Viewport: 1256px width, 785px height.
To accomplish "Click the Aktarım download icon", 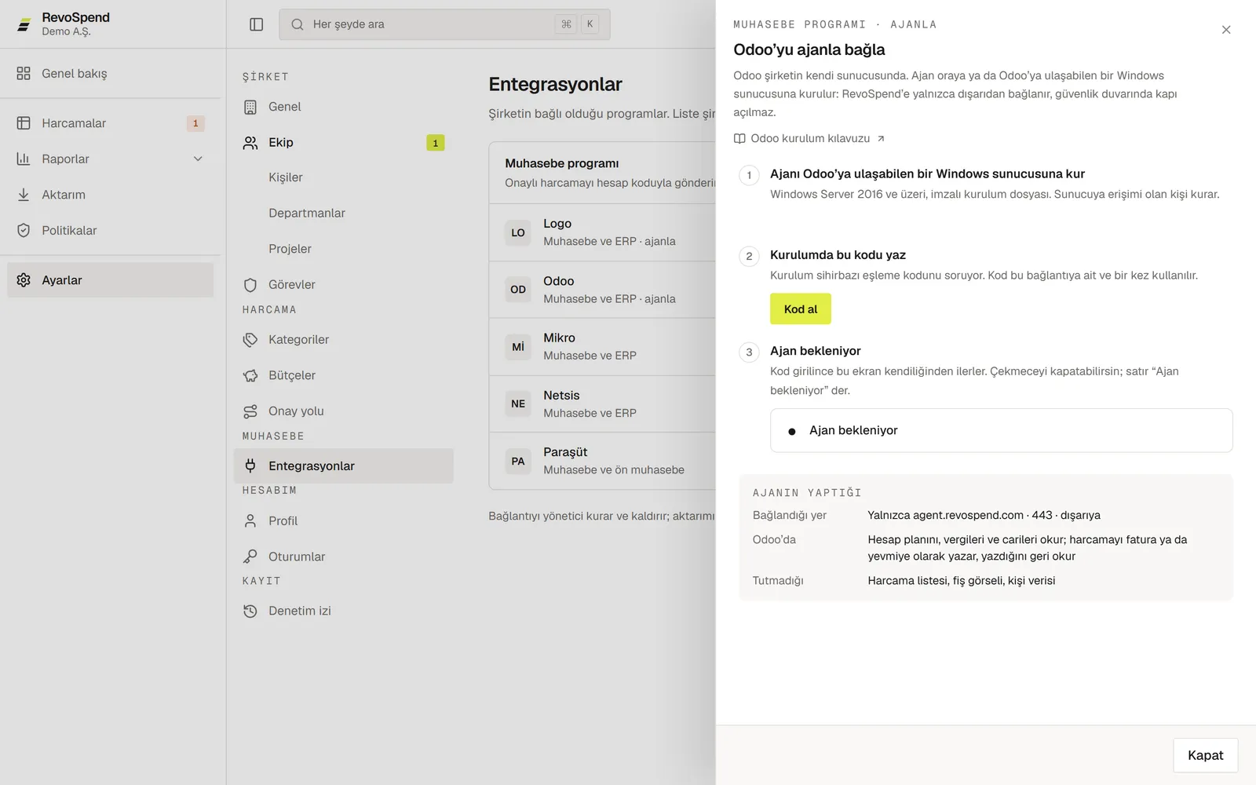I will [24, 195].
